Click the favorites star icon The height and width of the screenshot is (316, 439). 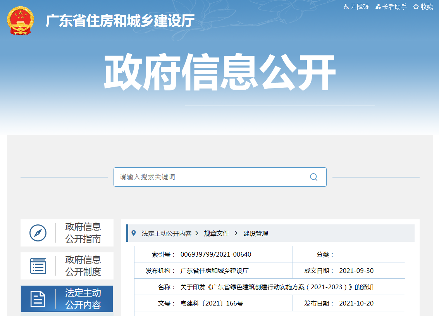point(416,7)
